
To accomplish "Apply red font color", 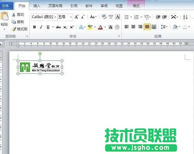I will tap(100, 27).
